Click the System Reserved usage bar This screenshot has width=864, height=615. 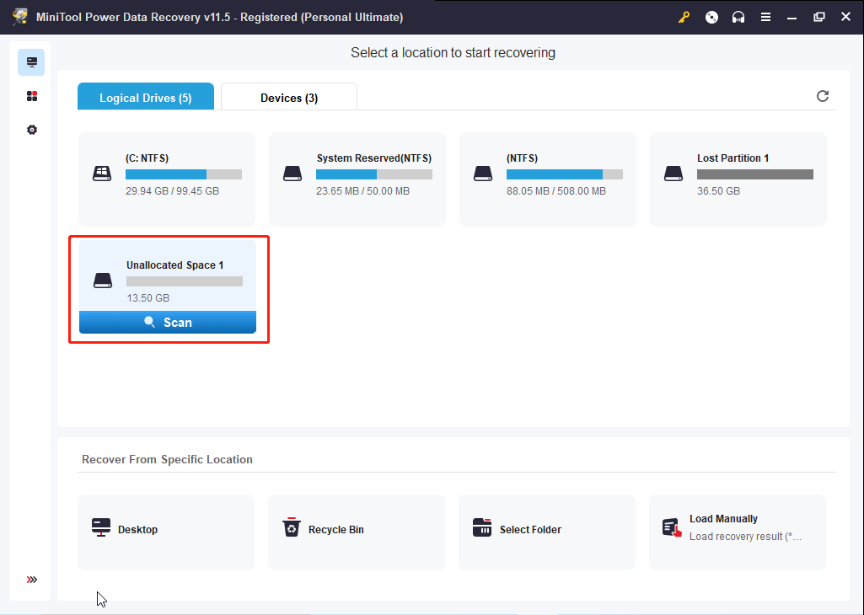374,174
